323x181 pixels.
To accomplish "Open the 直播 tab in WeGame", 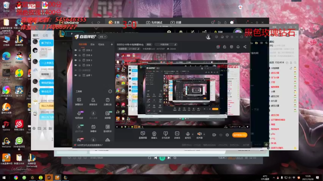I will (x=176, y=23).
